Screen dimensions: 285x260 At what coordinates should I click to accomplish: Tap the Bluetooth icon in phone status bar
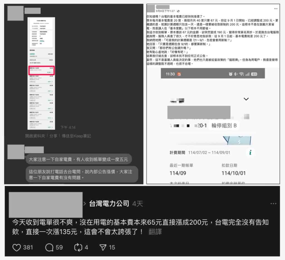(x=235, y=74)
